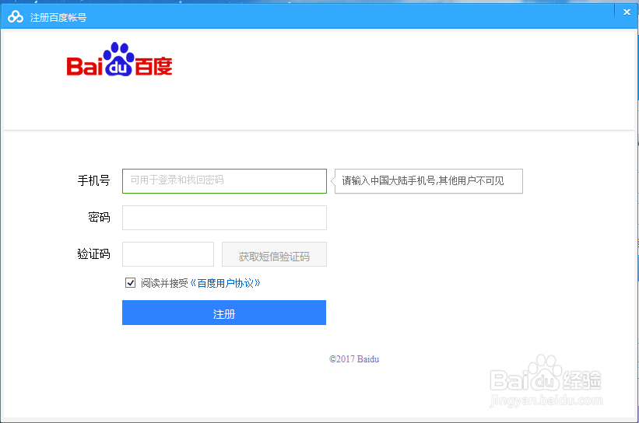Screen dimensions: 639x423
Task: Click the verification code input box
Action: tap(168, 254)
